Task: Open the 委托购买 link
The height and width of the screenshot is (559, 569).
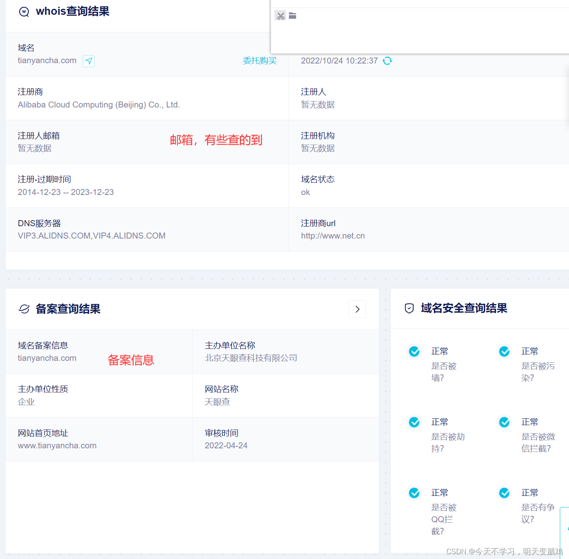Action: [x=260, y=61]
